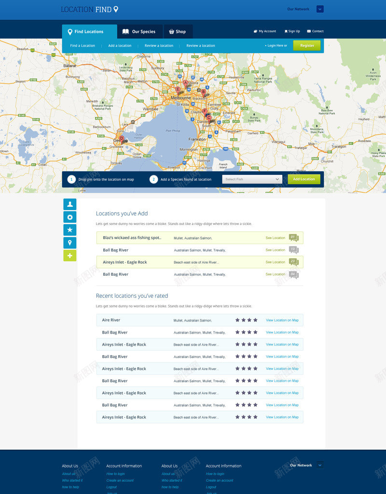Expand the Our Network header dropdown
The image size is (386, 494).
click(320, 9)
